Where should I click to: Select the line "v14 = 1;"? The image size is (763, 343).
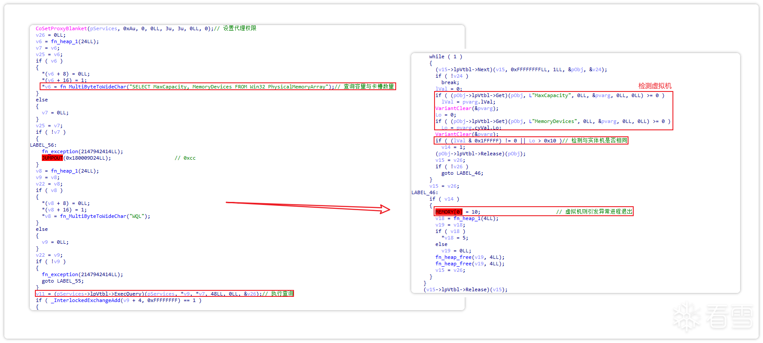click(x=453, y=147)
